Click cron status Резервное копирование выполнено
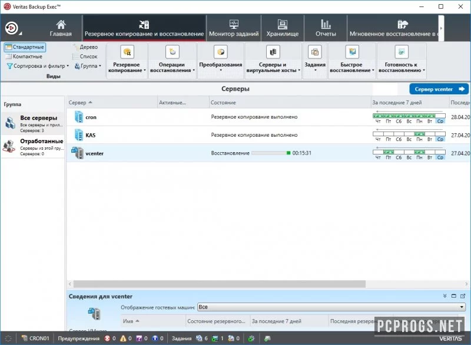The image size is (471, 345). pos(254,117)
